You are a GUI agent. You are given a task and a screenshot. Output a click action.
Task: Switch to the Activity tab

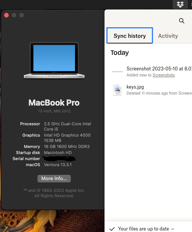pyautogui.click(x=168, y=36)
